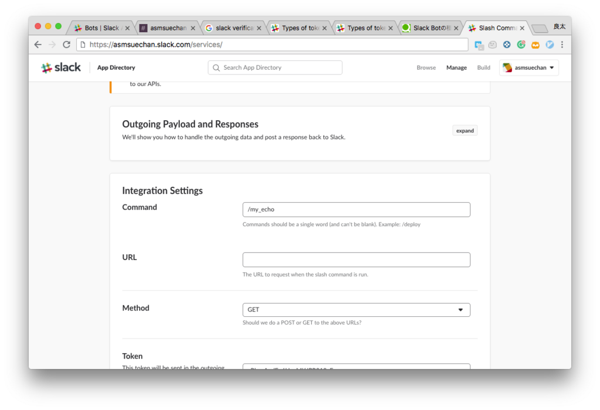Open the Chrome three-dot menu
The height and width of the screenshot is (410, 600).
(562, 45)
